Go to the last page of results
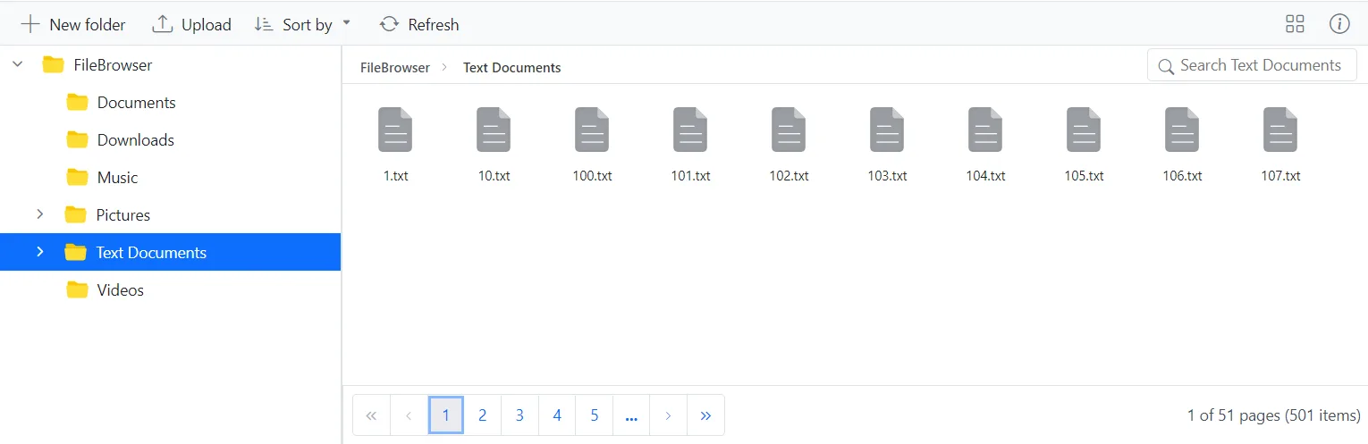The width and height of the screenshot is (1368, 444). 706,415
